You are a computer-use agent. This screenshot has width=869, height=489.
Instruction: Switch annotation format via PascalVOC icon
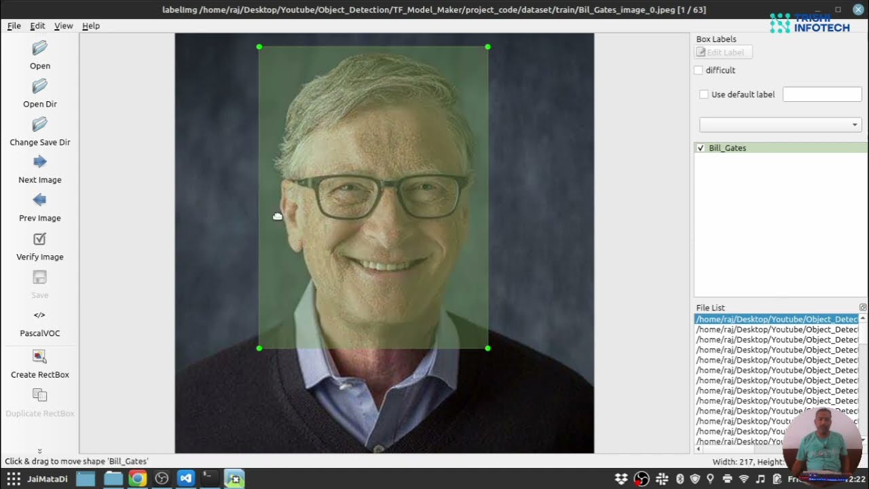(x=40, y=315)
